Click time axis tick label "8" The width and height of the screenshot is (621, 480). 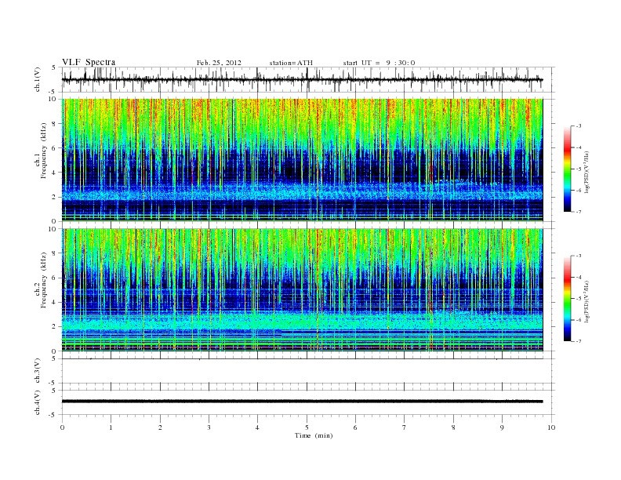(453, 427)
